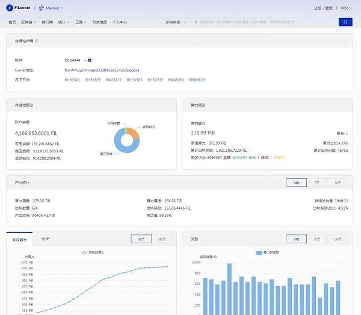
Task: Click account ID f0154944
Action: pyautogui.click(x=72, y=60)
